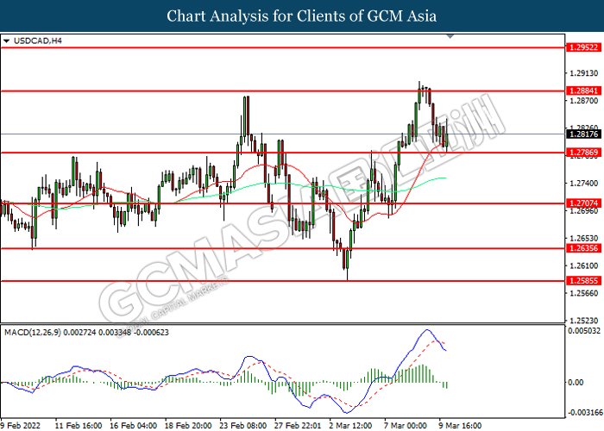This screenshot has height=431, width=604.
Task: Click the 16 Feb 04:00 time label
Action: pyautogui.click(x=133, y=425)
